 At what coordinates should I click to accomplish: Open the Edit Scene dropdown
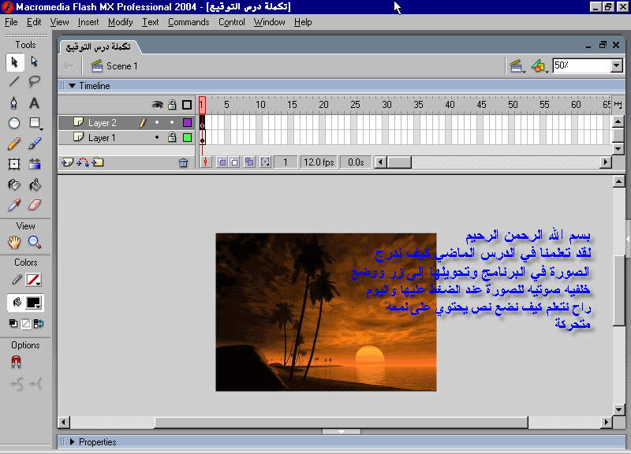coord(517,66)
